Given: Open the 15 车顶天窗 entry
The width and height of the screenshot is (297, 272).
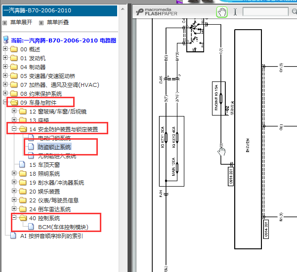Looking at the screenshot, I should pyautogui.click(x=44, y=165).
